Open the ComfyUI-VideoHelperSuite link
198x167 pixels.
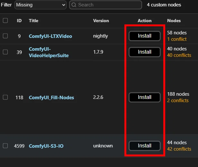49,52
